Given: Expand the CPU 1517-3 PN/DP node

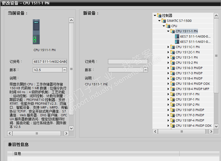Looking at the screenshot, I should click(168, 73).
